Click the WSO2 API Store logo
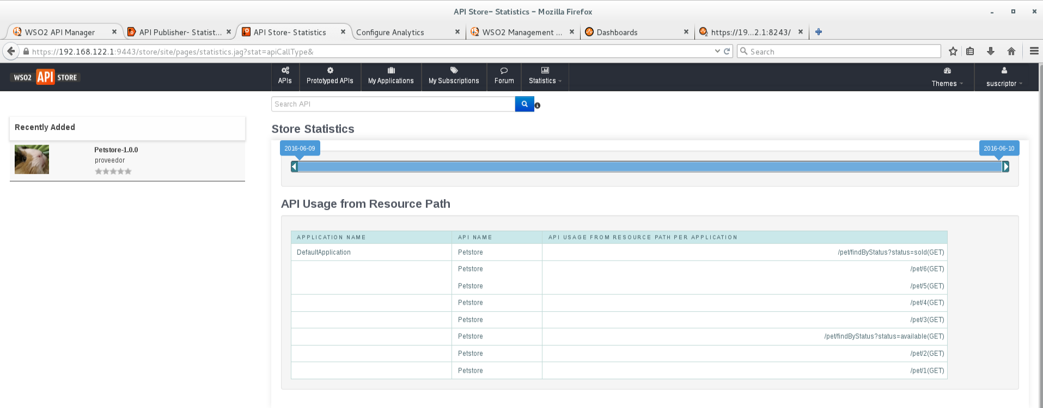The image size is (1043, 408). click(45, 77)
